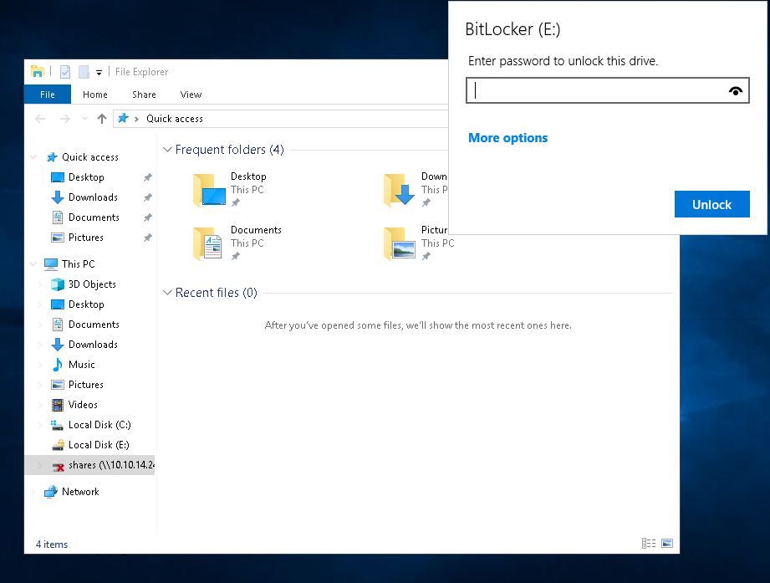Collapse the Recent files section

(x=167, y=293)
